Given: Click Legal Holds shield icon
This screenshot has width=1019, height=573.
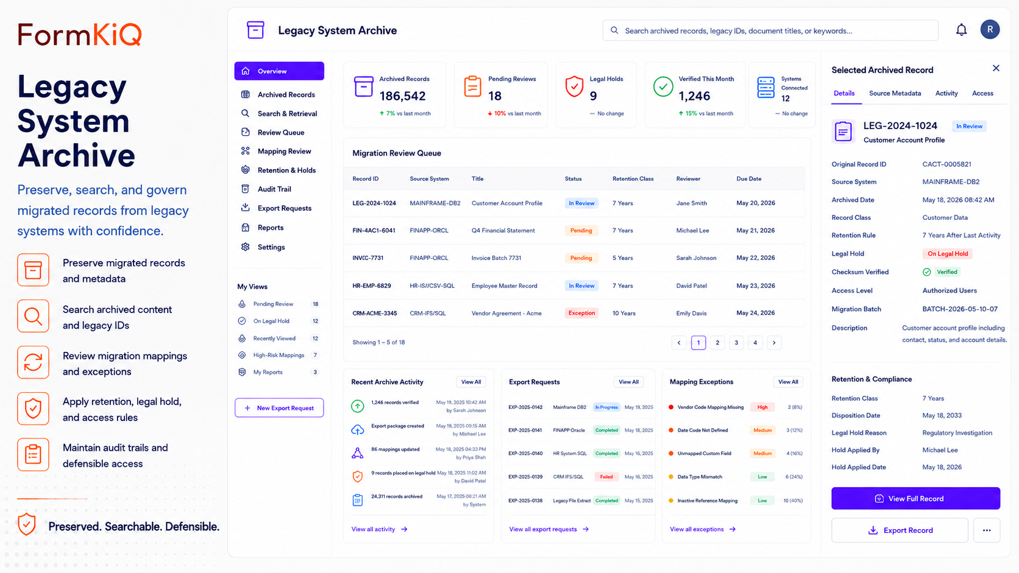Looking at the screenshot, I should click(x=574, y=86).
